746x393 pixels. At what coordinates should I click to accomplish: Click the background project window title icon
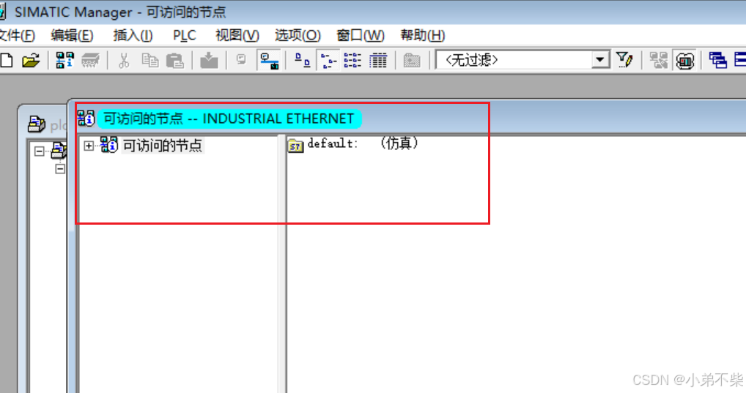[x=37, y=124]
